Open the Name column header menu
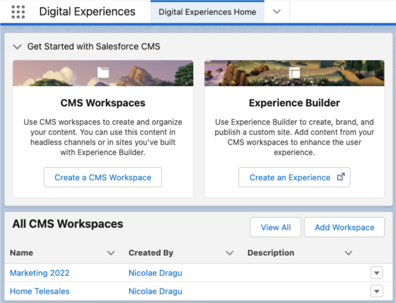The image size is (396, 303). (111, 253)
